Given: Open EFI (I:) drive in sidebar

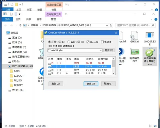Looking at the screenshot, I should coord(14,62).
